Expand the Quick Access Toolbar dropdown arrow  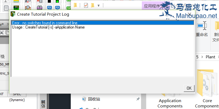(x=98, y=5)
